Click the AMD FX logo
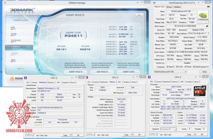This screenshot has width=213, height=139. [200, 91]
